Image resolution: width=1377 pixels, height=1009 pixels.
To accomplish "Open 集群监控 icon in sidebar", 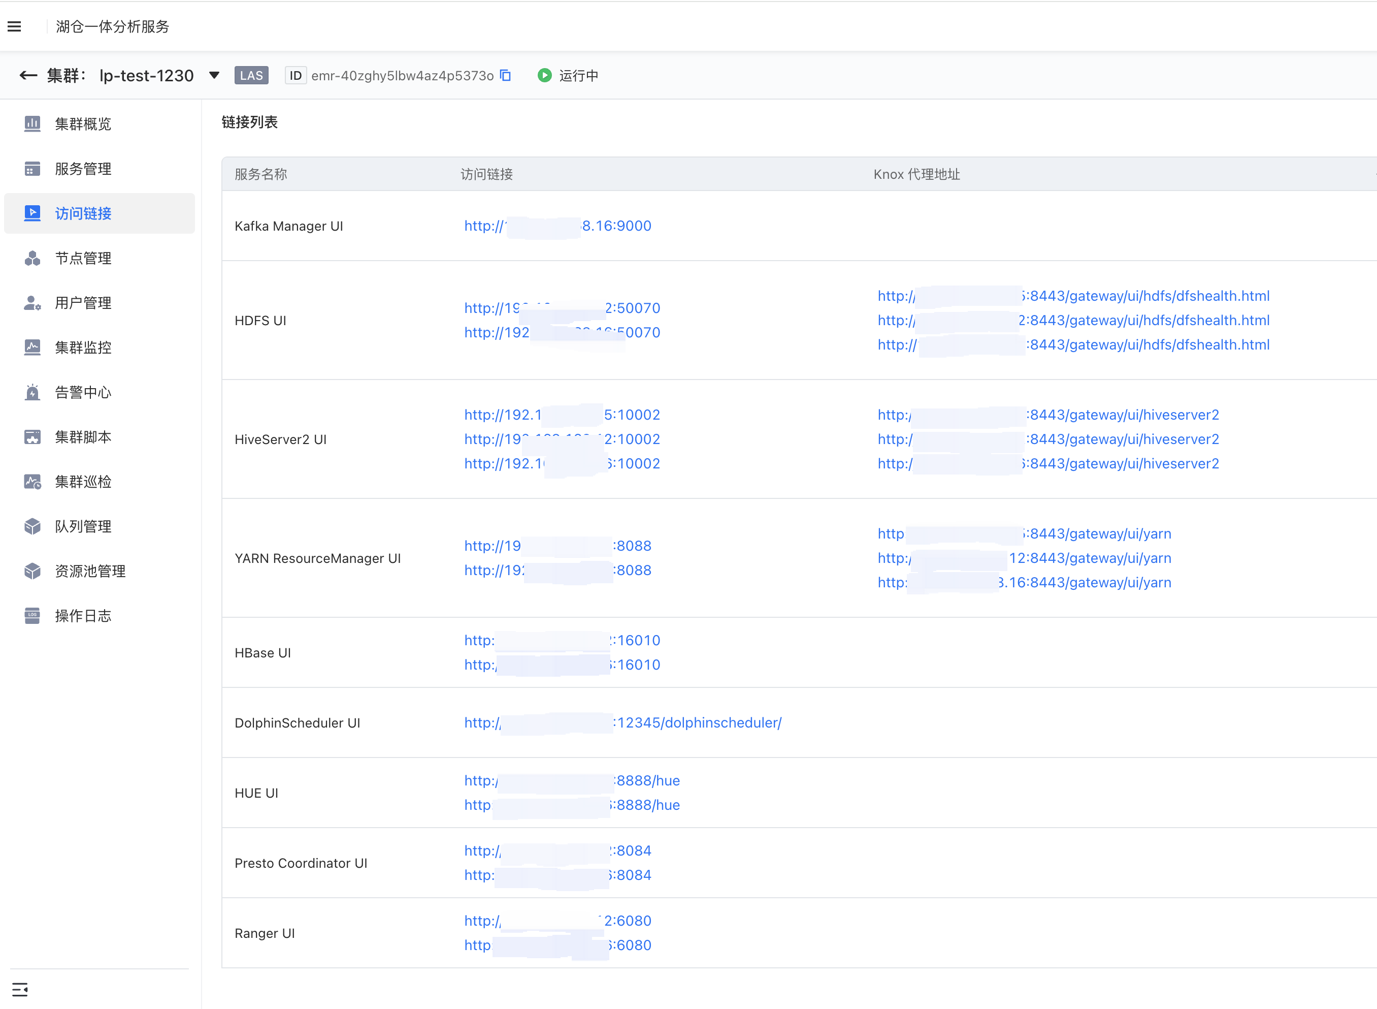I will 32,347.
